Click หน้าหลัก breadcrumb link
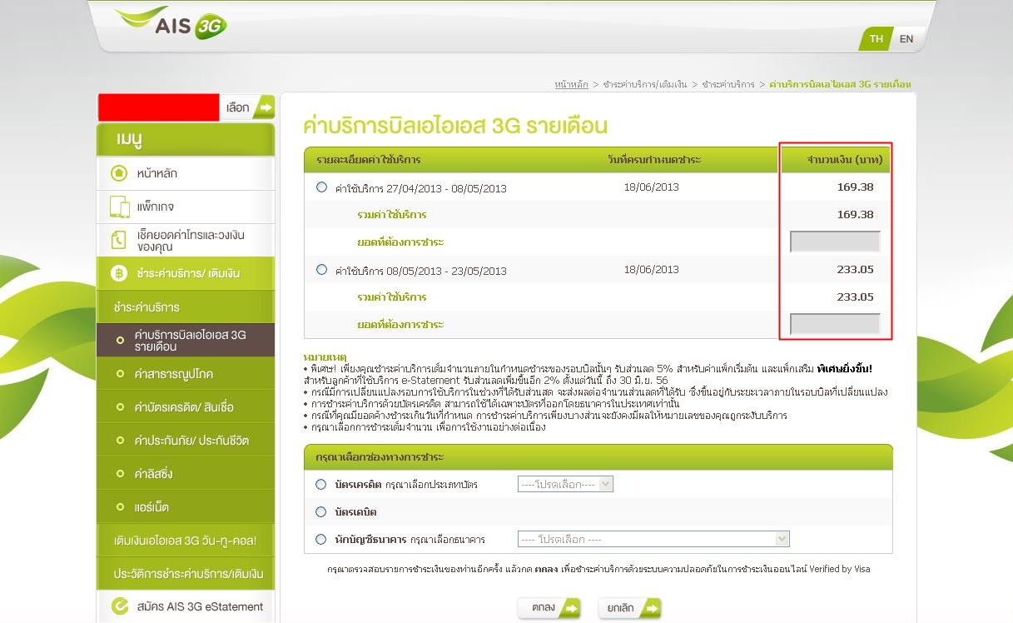Image resolution: width=1013 pixels, height=623 pixels. point(571,84)
